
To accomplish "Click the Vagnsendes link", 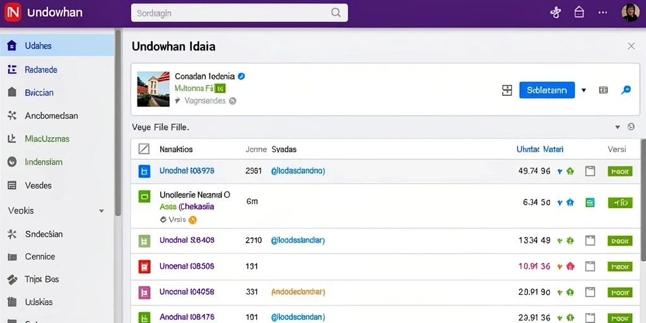I will 205,100.
